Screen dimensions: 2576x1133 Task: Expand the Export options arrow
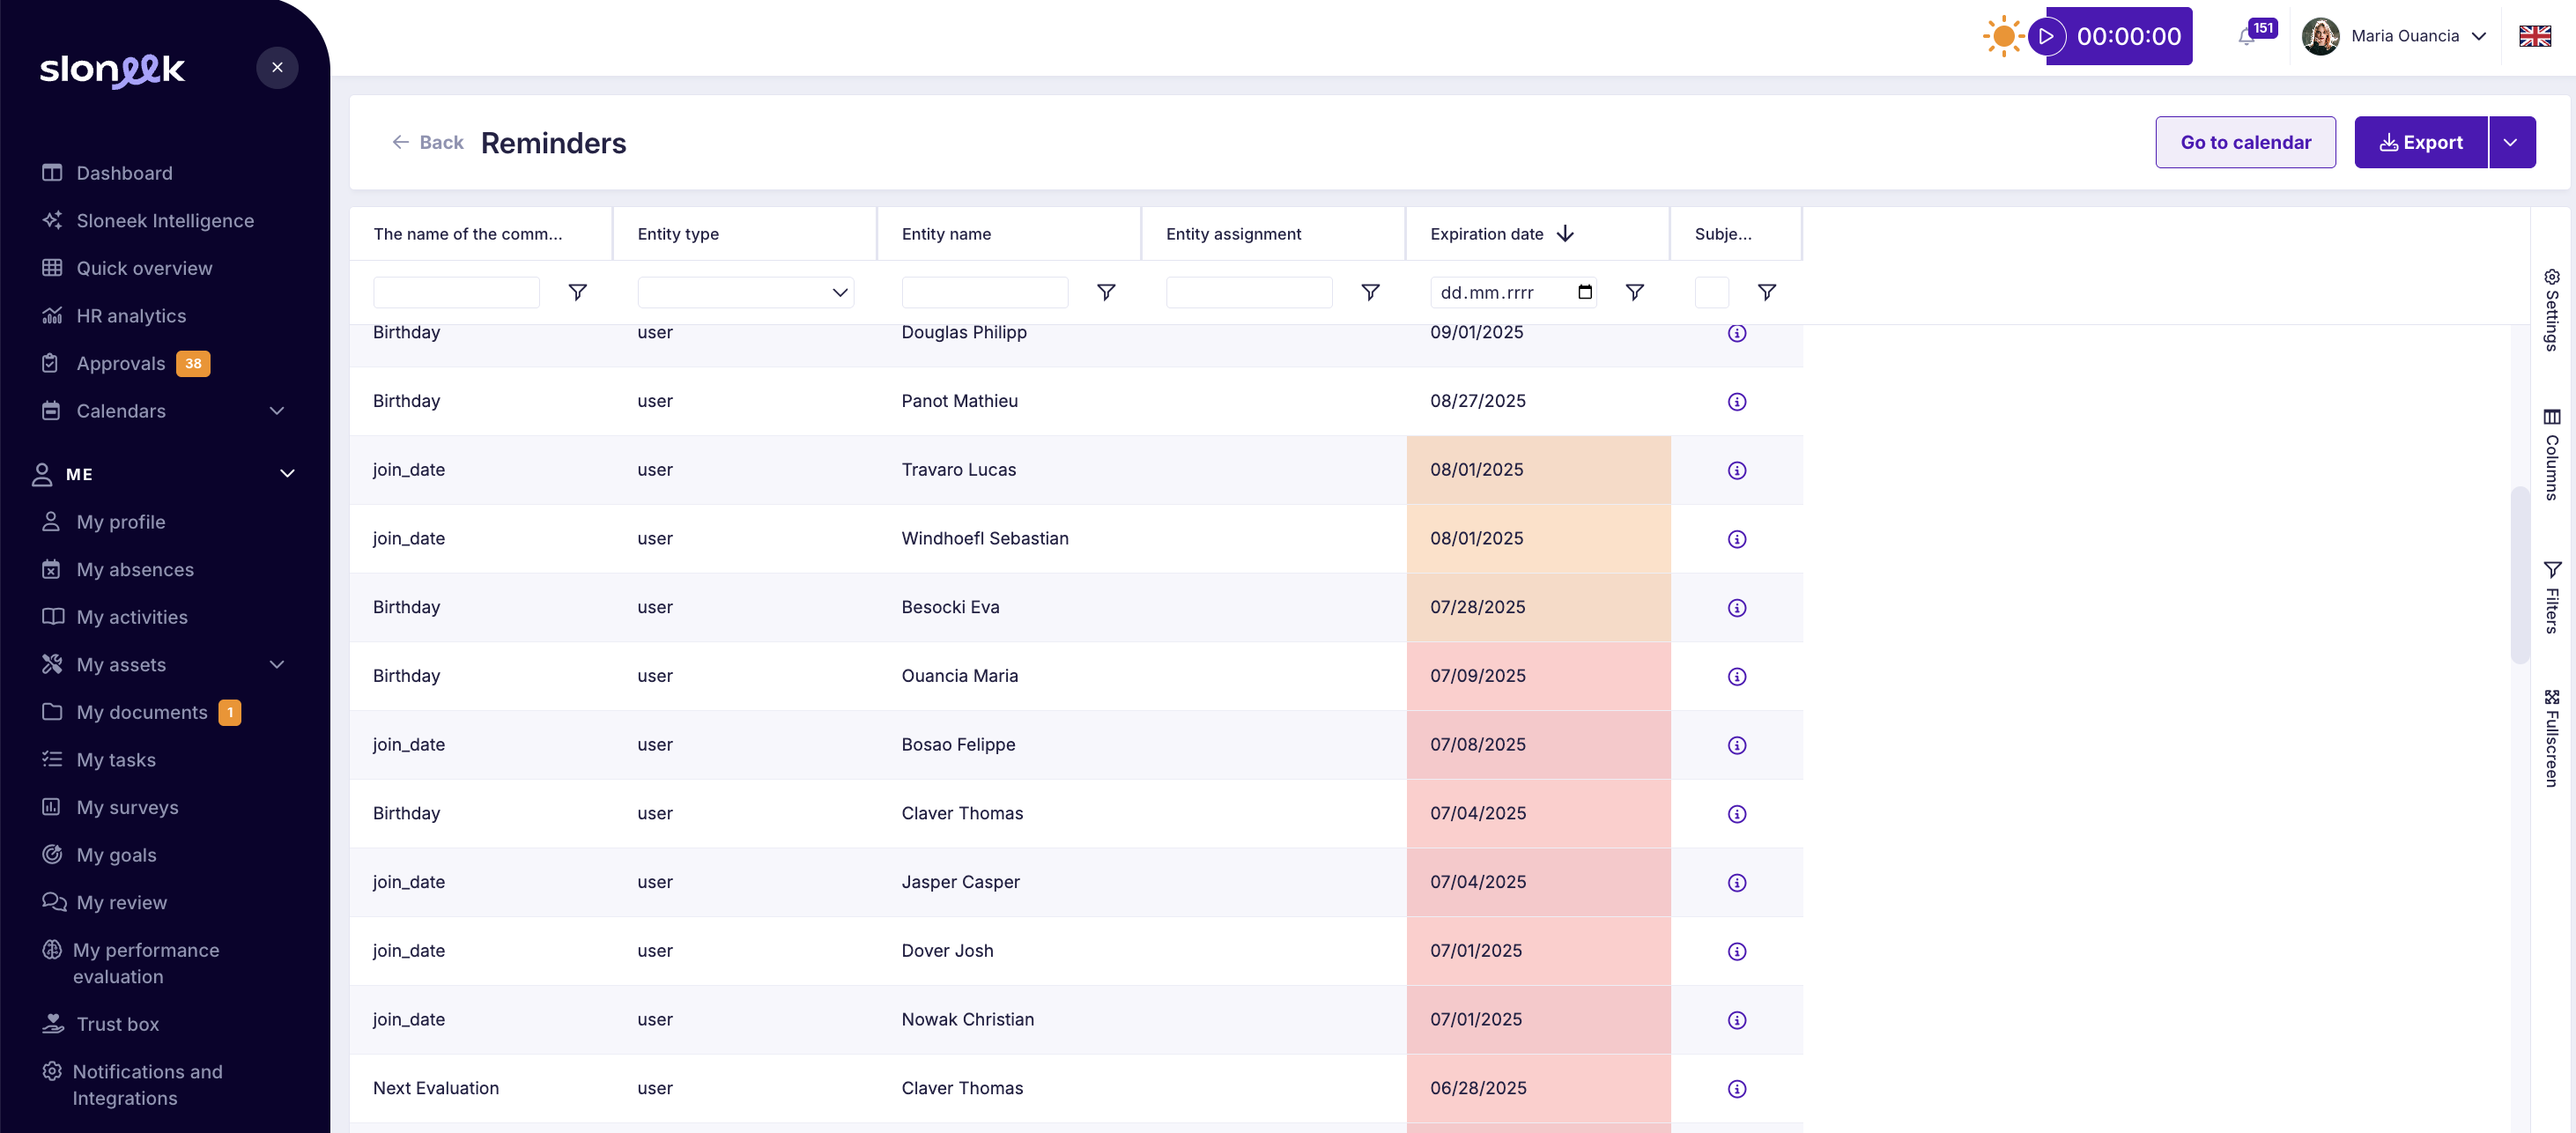coord(2511,142)
